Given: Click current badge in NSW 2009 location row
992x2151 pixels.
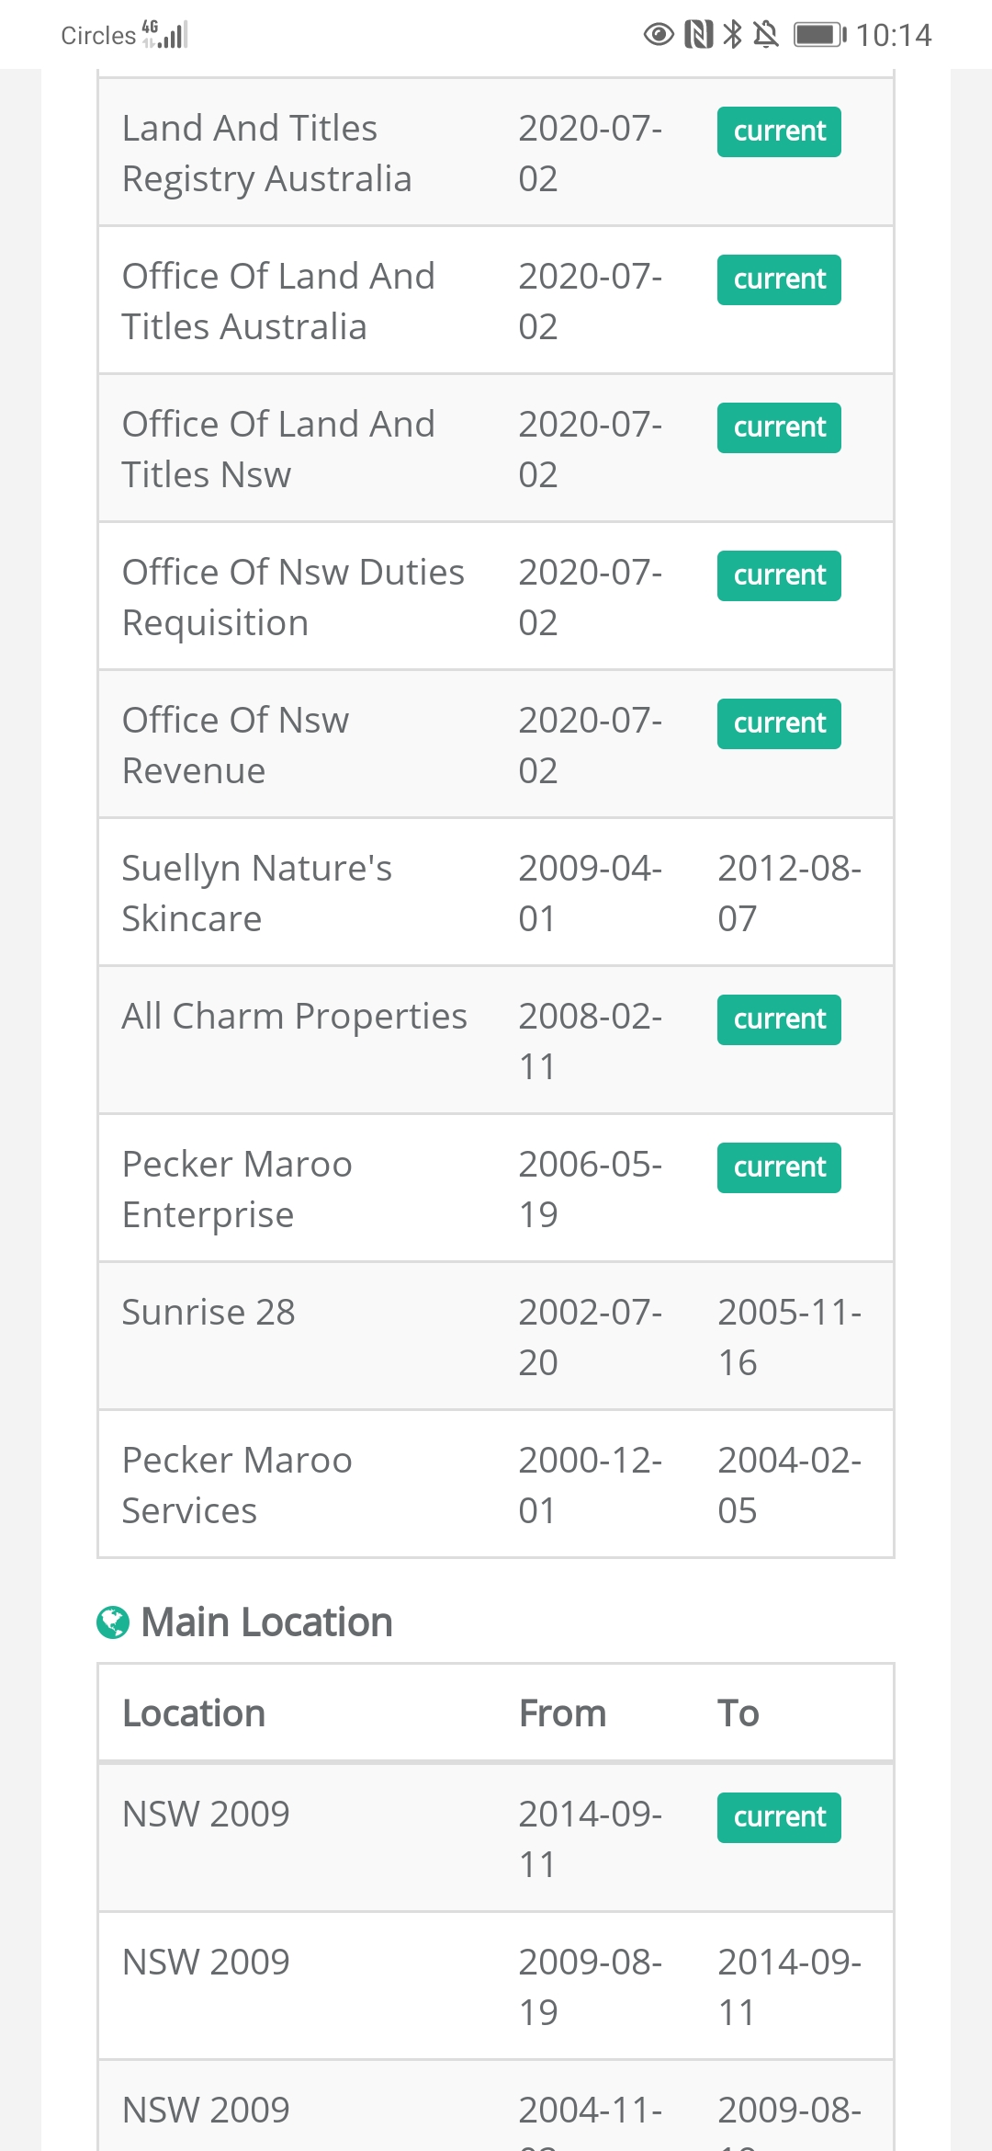Looking at the screenshot, I should 779,1817.
